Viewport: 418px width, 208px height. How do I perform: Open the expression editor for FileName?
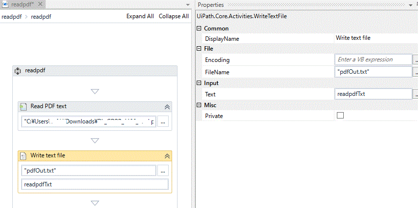(416, 72)
